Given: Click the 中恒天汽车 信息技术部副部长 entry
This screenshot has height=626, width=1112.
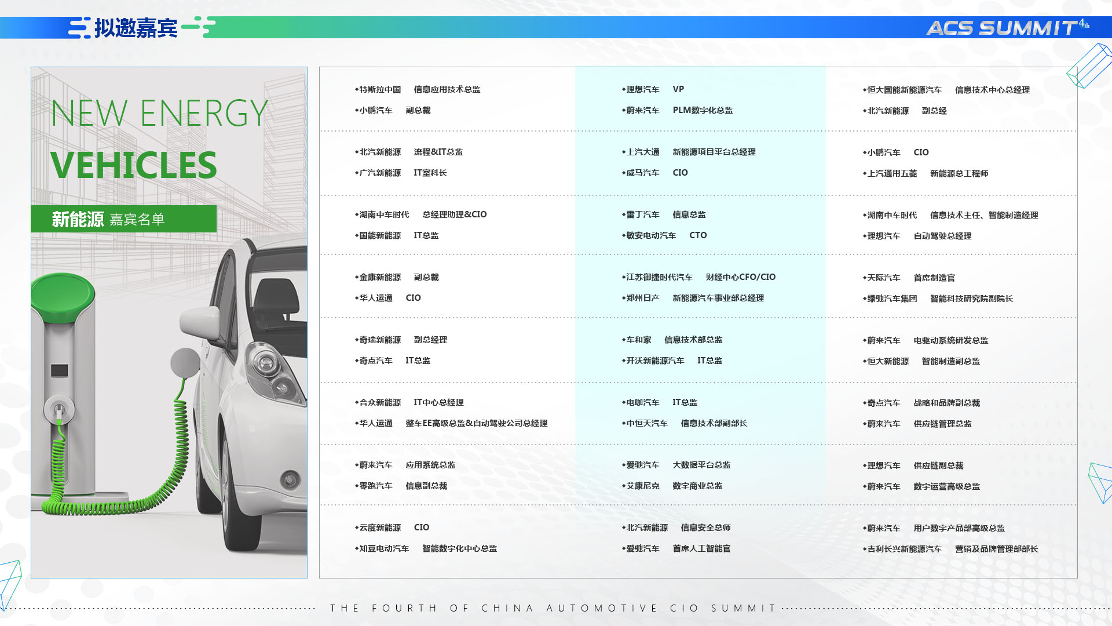Looking at the screenshot, I should coord(685,423).
